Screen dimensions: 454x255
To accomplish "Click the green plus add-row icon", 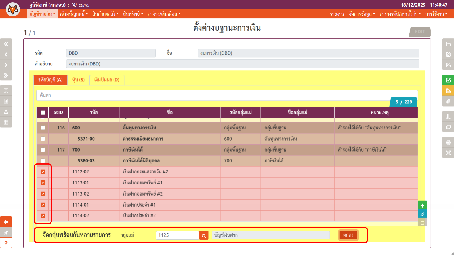I will (422, 205).
